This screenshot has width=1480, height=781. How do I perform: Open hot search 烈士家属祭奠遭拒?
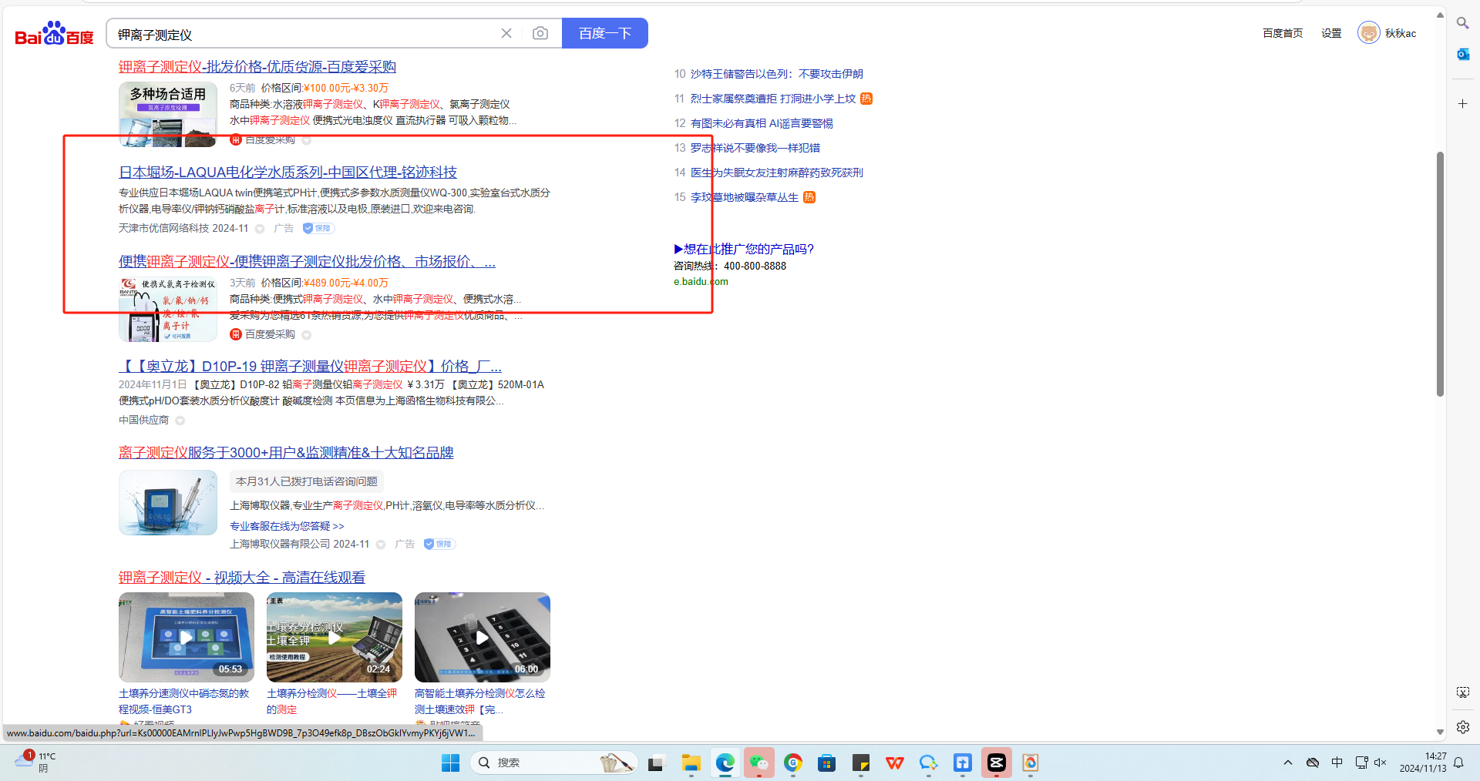(773, 99)
